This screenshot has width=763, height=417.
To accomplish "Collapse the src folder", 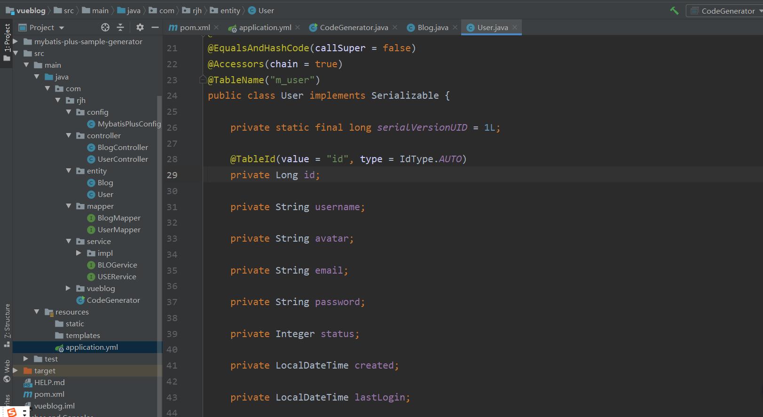I will (x=16, y=53).
